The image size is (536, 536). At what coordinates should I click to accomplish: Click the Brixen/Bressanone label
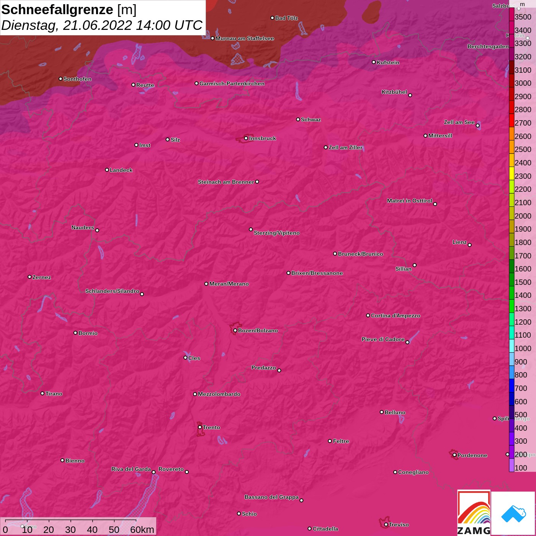click(x=317, y=273)
